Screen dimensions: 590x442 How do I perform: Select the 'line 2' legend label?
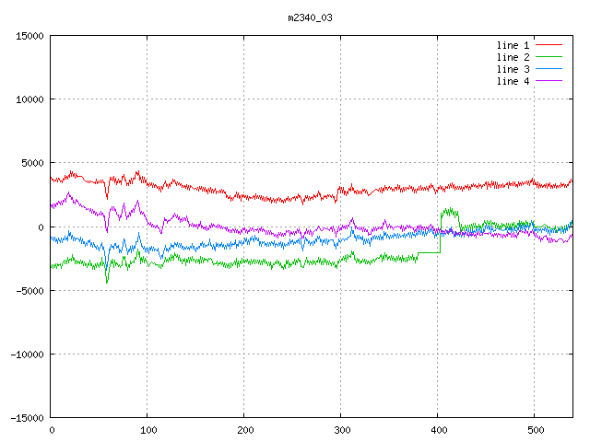pyautogui.click(x=513, y=57)
